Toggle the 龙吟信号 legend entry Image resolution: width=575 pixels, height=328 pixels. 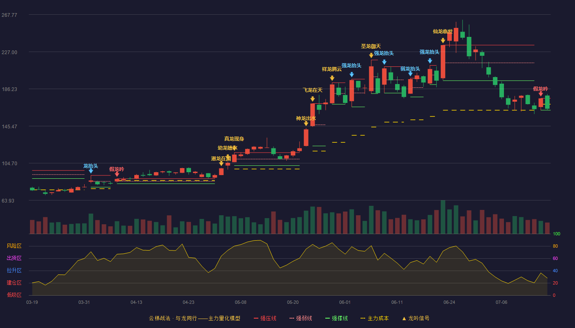(x=415, y=318)
